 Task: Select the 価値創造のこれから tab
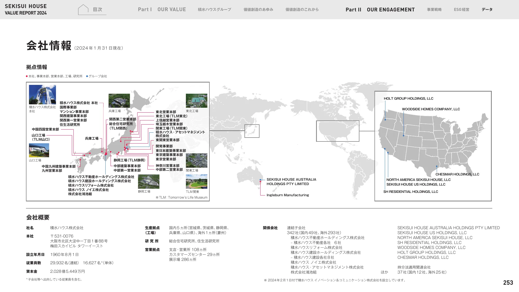point(302,10)
